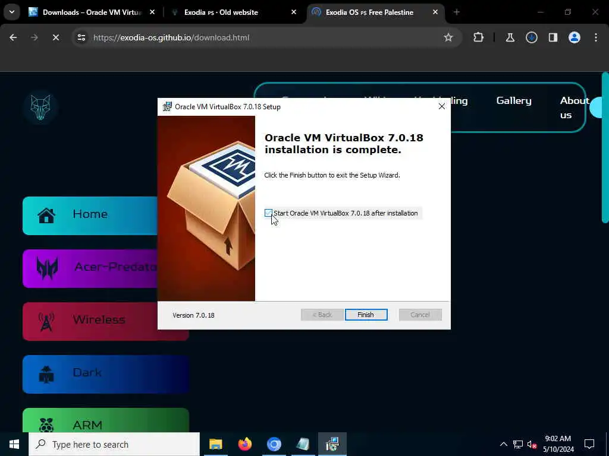Click the Dark edition hacker icon
The height and width of the screenshot is (456, 609).
[x=46, y=374]
